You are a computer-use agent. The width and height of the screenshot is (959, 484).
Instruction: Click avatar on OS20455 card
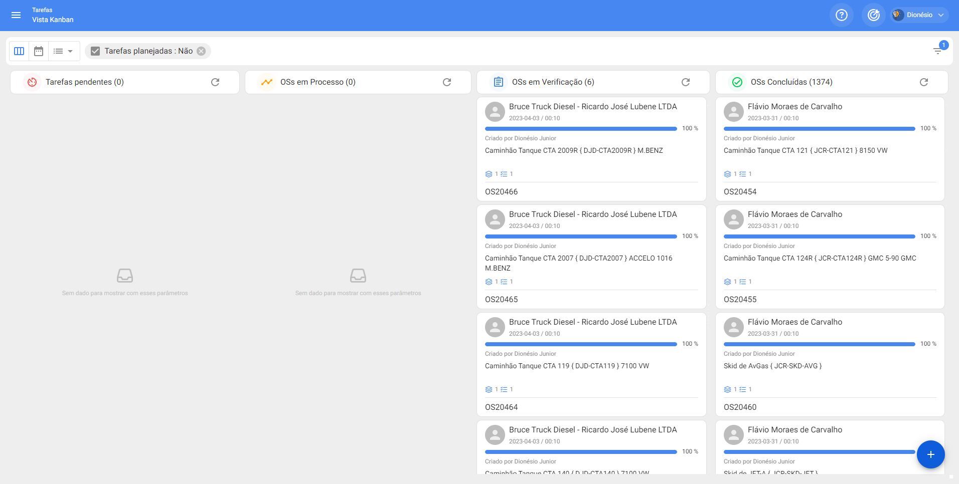(734, 219)
